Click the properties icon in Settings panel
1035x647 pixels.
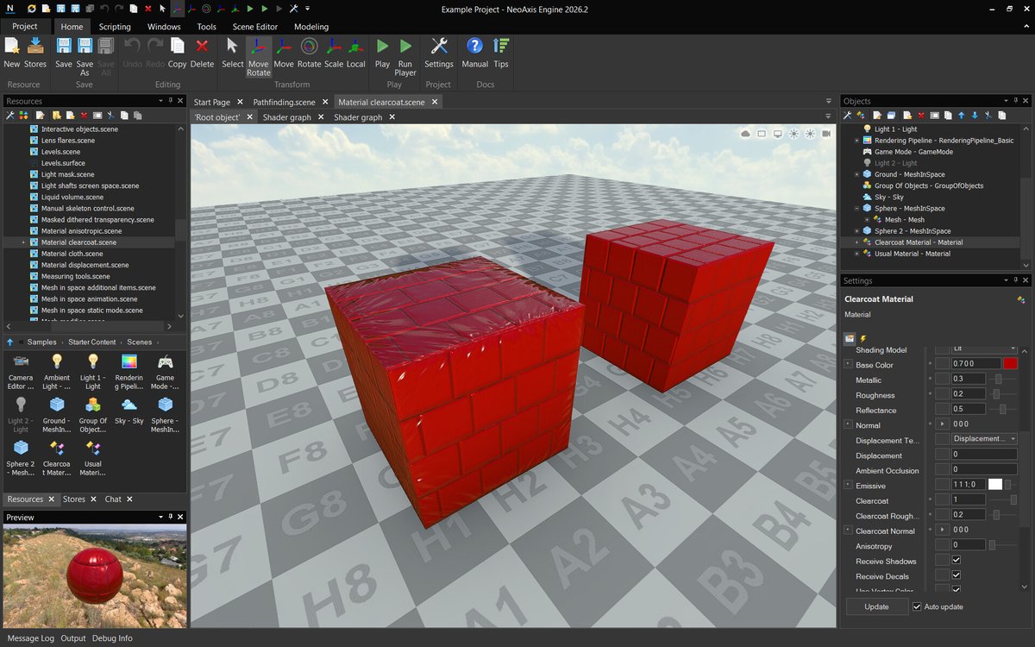(850, 338)
